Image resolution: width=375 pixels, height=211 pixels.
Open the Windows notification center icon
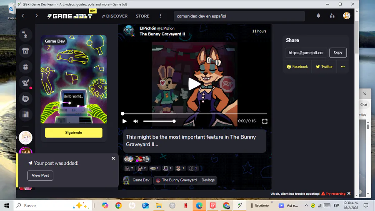tap(366, 206)
